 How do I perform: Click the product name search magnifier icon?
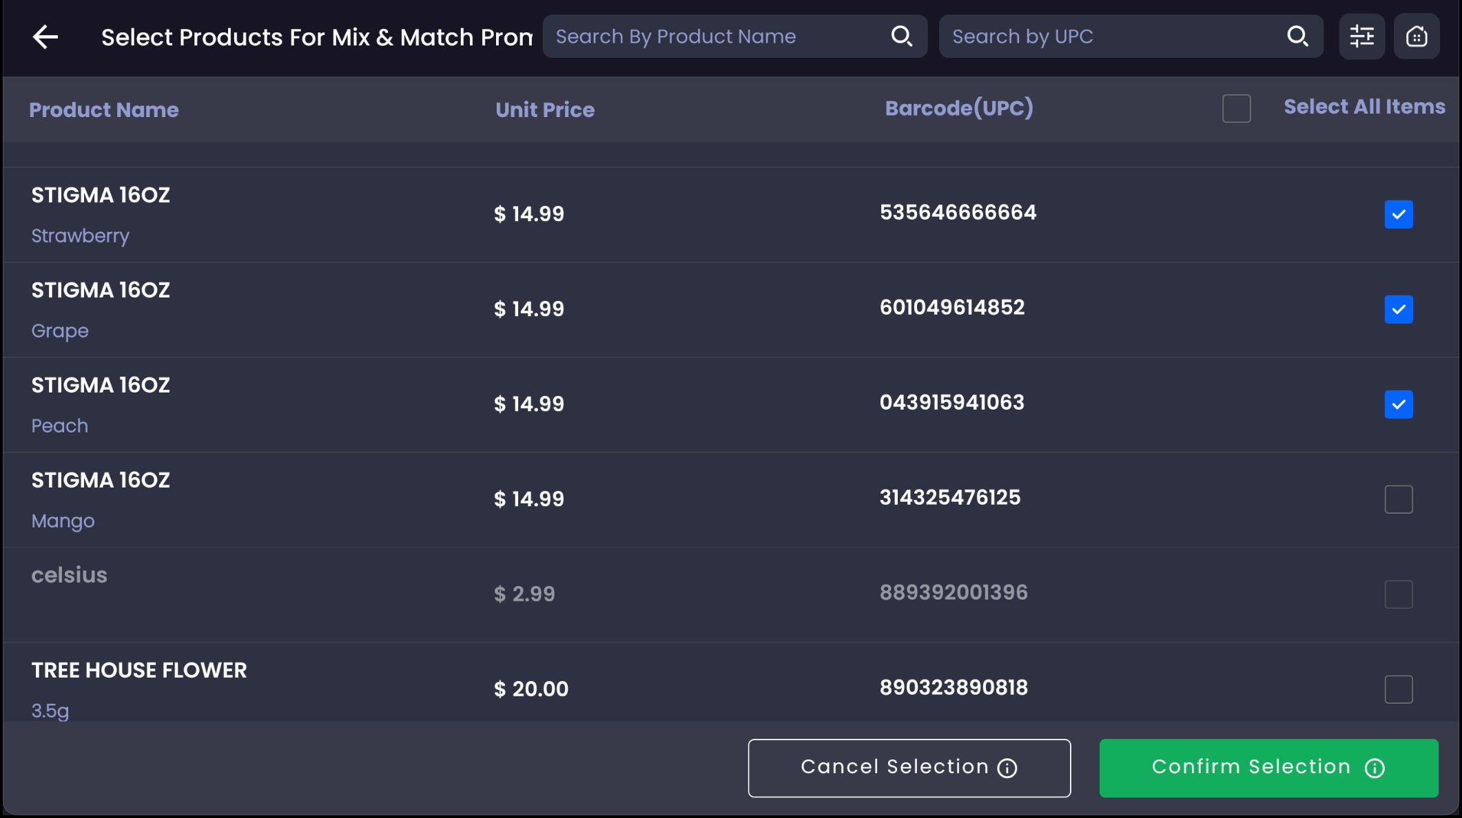tap(901, 36)
